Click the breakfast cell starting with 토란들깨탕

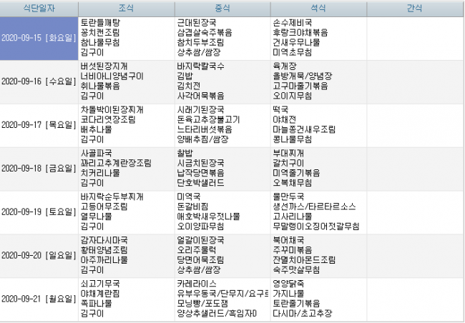pos(125,38)
